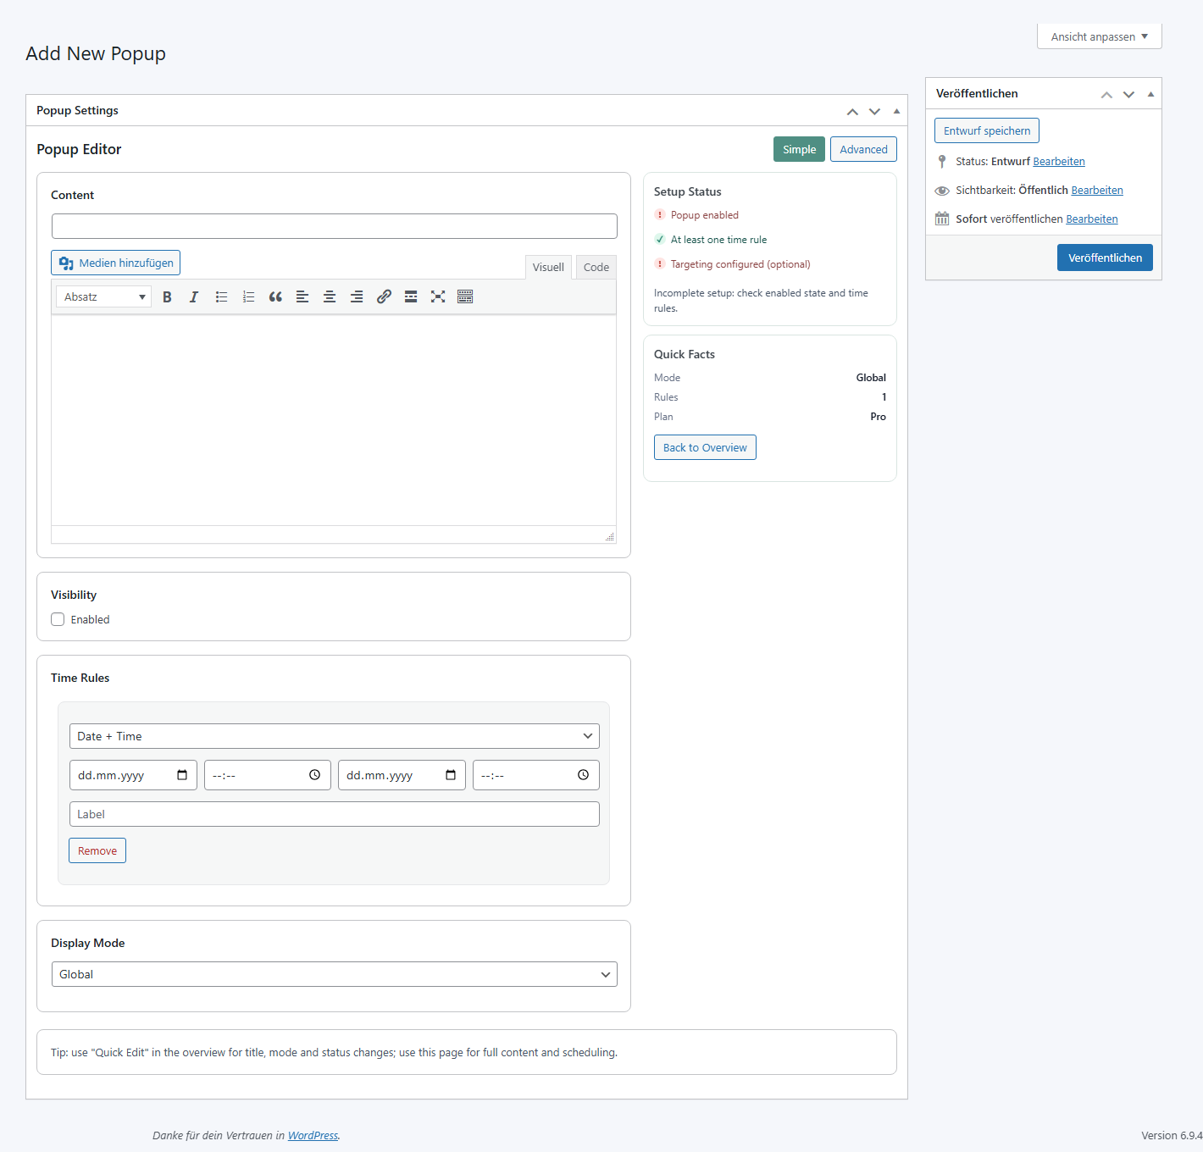This screenshot has height=1152, width=1203.
Task: Click the Medien hinzufügen button
Action: click(x=116, y=263)
